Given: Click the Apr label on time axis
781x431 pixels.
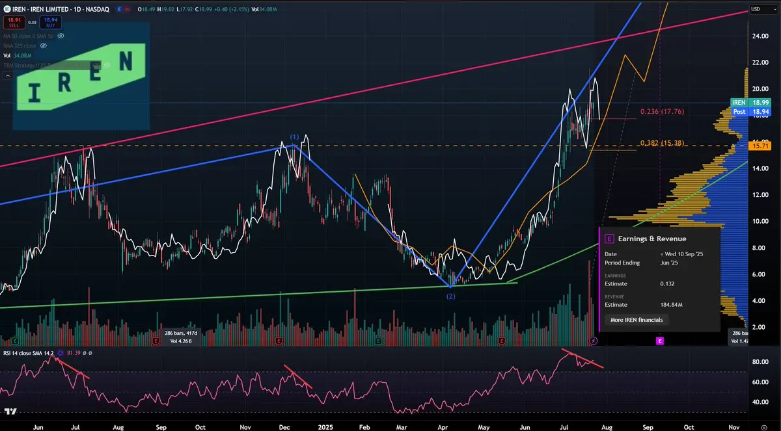Looking at the screenshot, I should click(x=441, y=428).
